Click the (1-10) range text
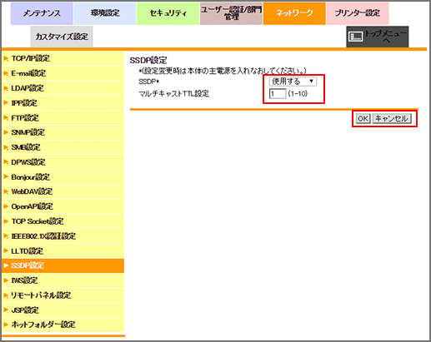The height and width of the screenshot is (342, 431). pyautogui.click(x=298, y=94)
